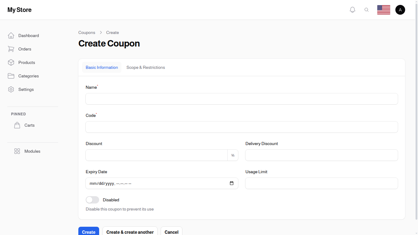Navigate back via the Coupons breadcrumb
The width and height of the screenshot is (418, 235).
[87, 32]
